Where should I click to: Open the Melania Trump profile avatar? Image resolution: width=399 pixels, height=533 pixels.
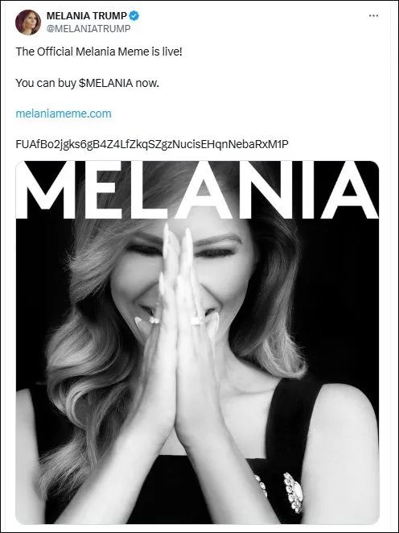coord(28,22)
